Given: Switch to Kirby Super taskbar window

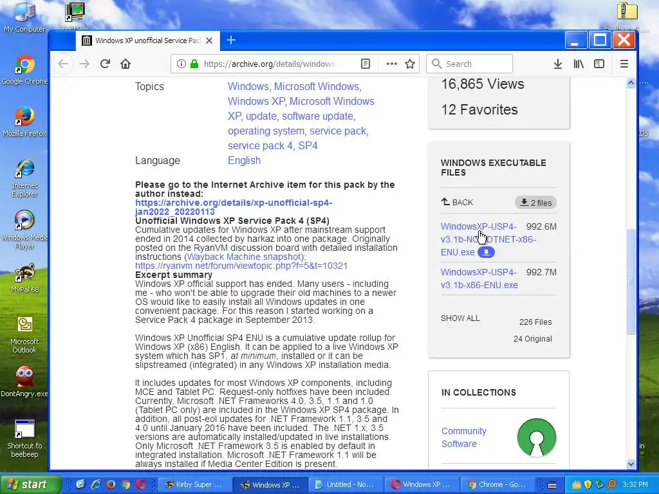Looking at the screenshot, I should coord(195,484).
